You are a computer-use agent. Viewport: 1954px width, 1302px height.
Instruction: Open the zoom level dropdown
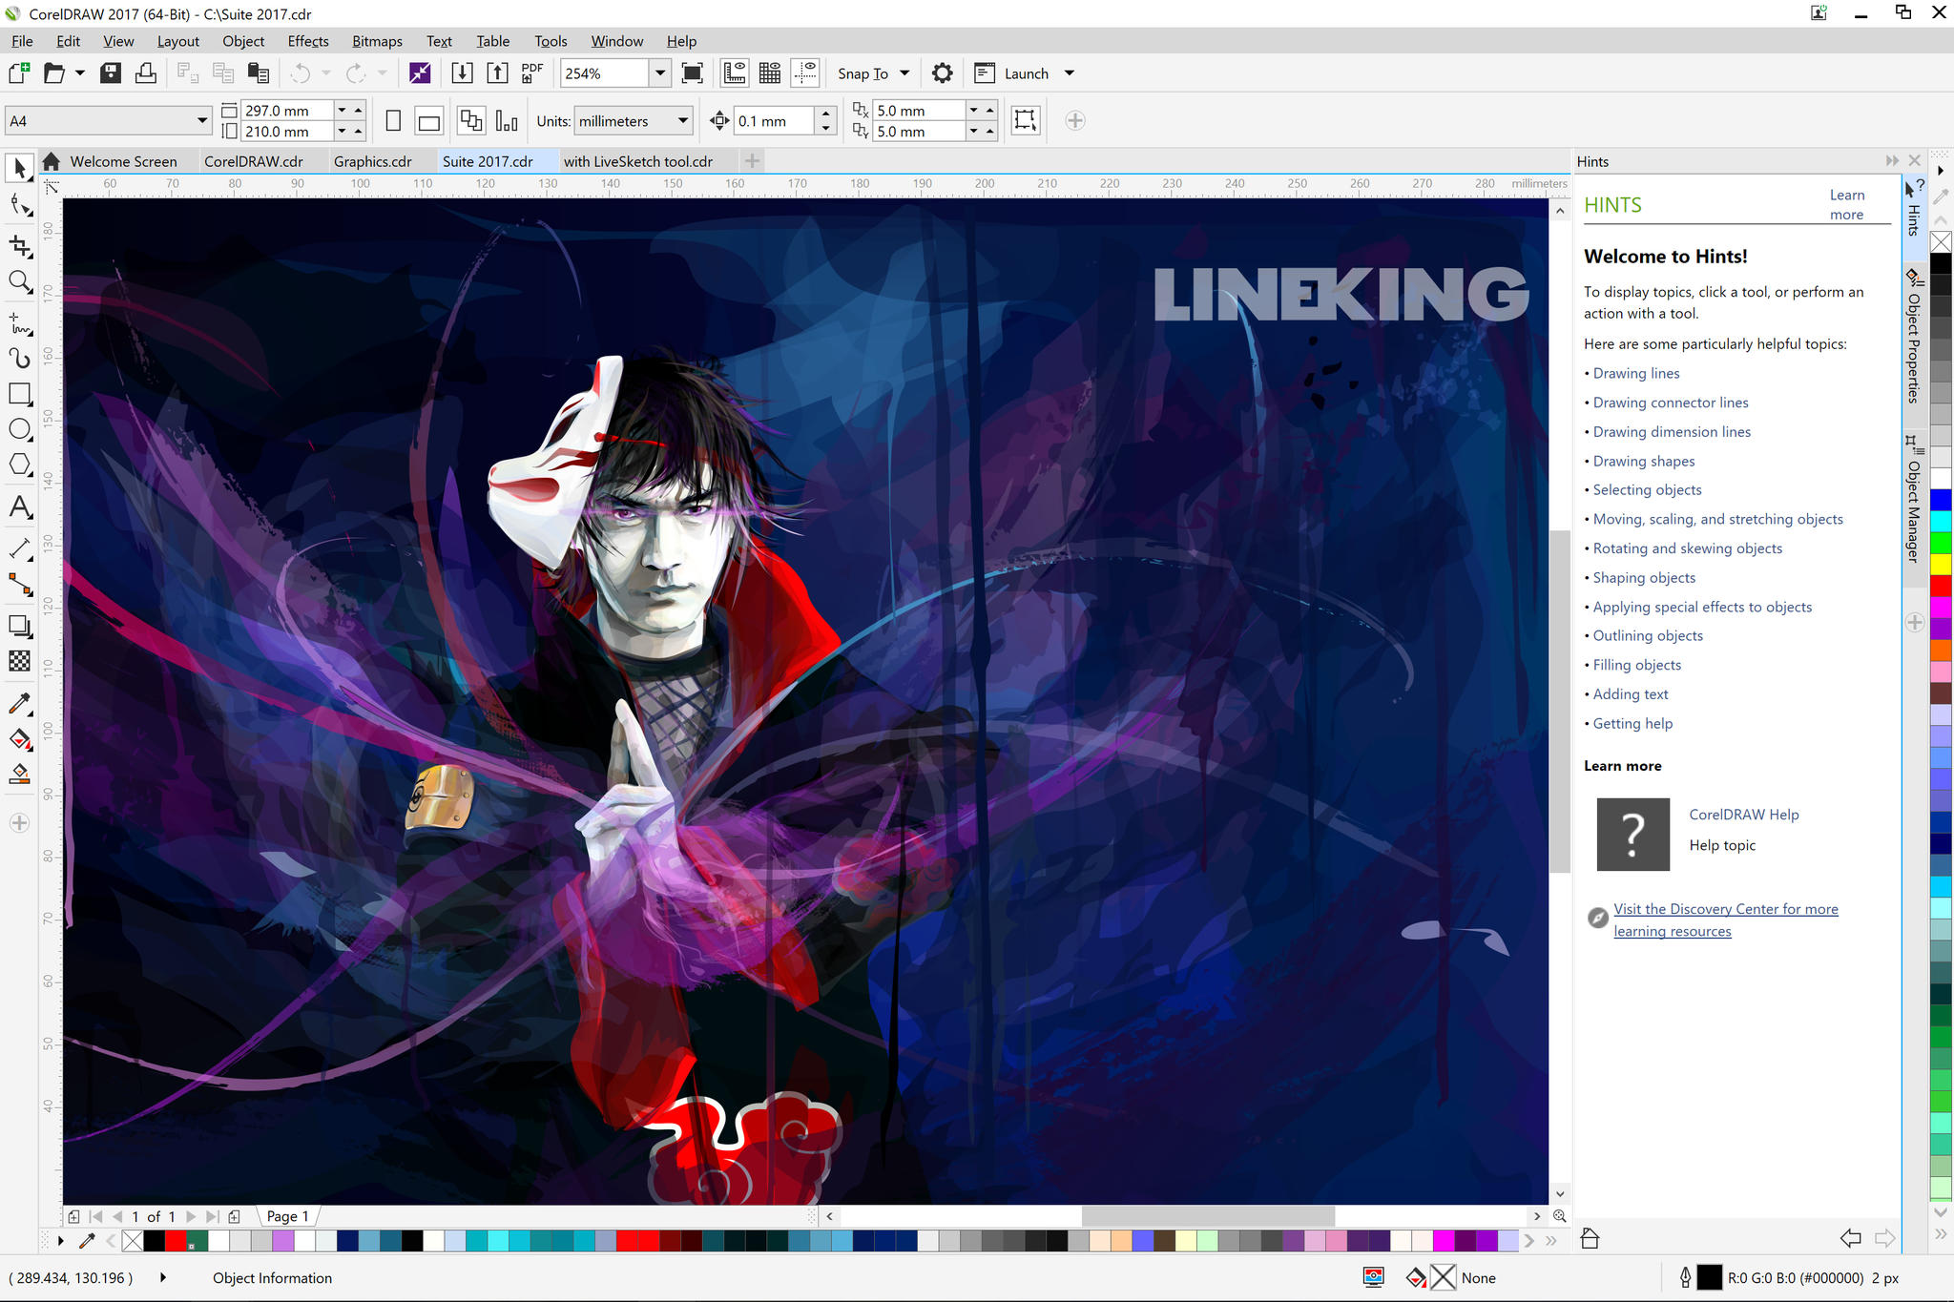tap(659, 73)
